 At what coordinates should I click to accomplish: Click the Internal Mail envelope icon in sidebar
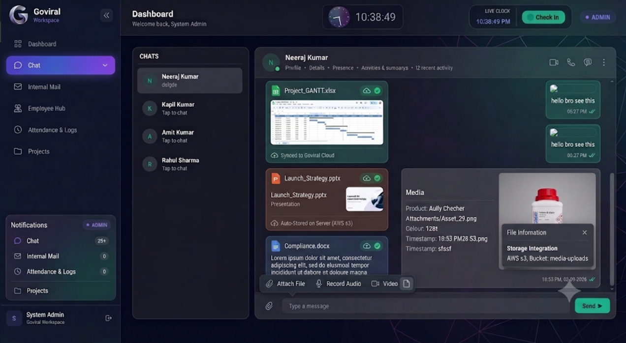18,86
